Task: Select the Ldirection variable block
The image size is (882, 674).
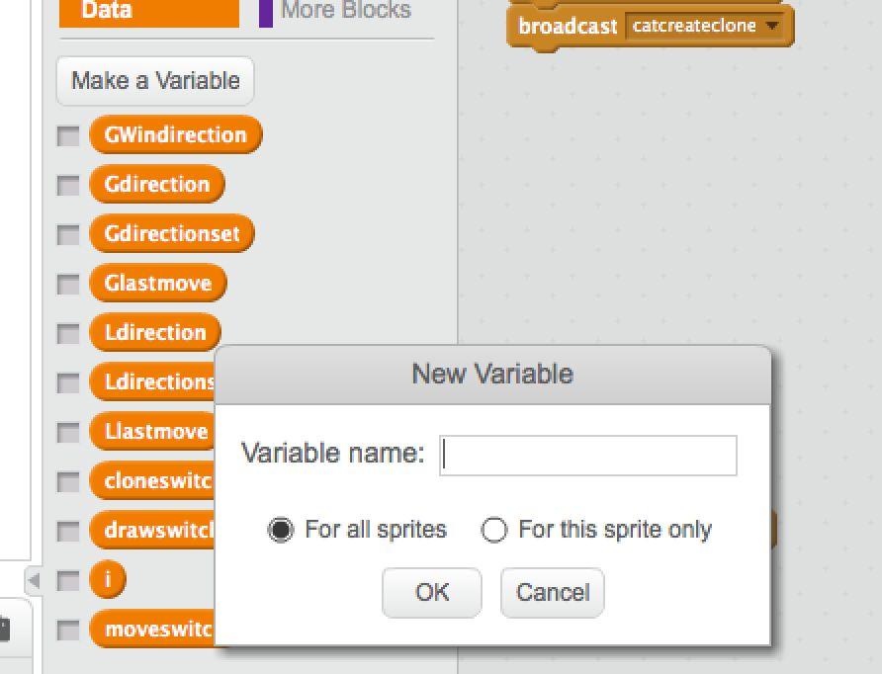Action: click(x=155, y=332)
